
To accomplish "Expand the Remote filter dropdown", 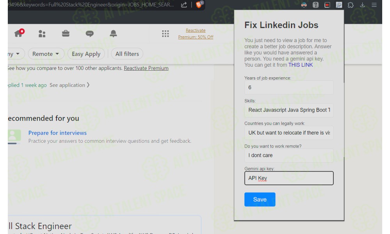I will [x=46, y=54].
